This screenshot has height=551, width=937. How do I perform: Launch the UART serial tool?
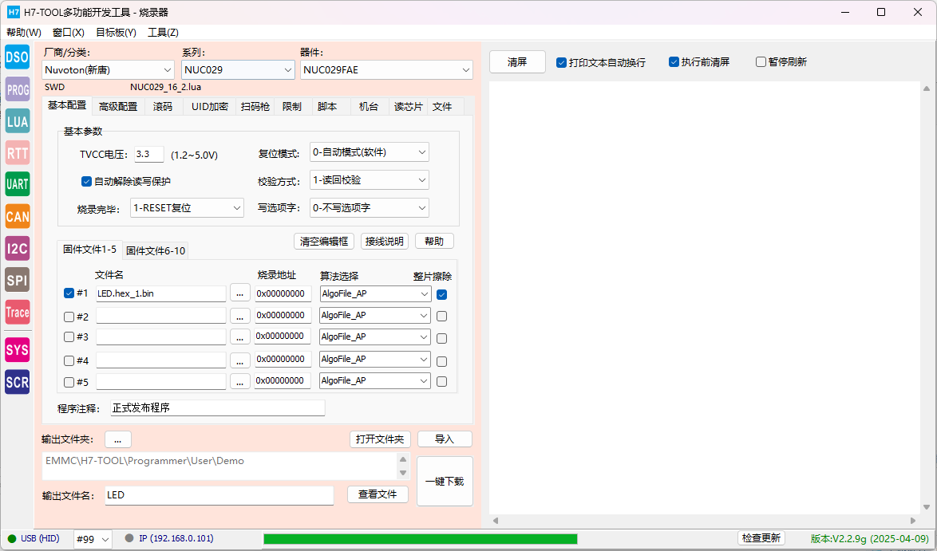click(18, 184)
